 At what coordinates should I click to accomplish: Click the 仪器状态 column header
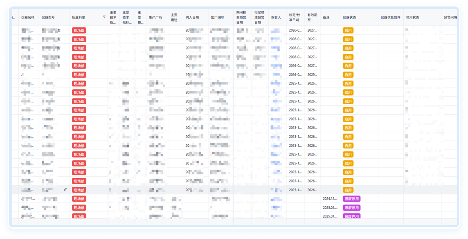coord(349,17)
